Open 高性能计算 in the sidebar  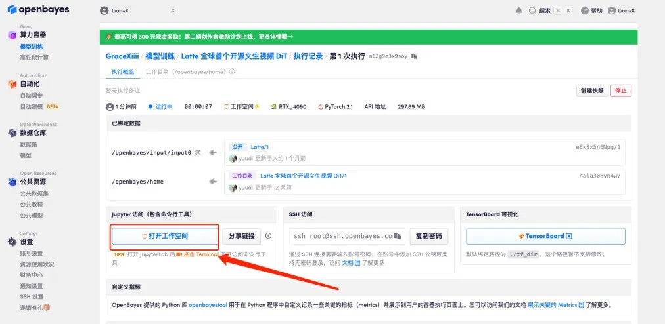(34, 57)
